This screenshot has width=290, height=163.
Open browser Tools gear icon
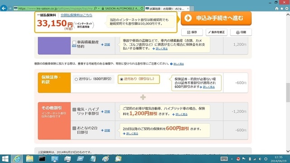(x=287, y=9)
